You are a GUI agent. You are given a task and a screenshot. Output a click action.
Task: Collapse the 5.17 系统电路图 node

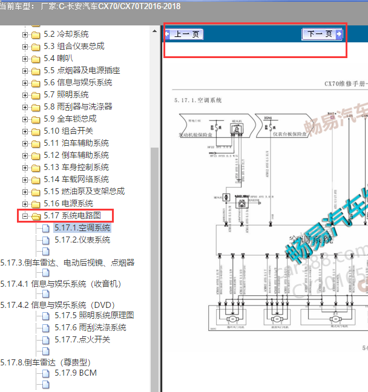click(x=25, y=216)
